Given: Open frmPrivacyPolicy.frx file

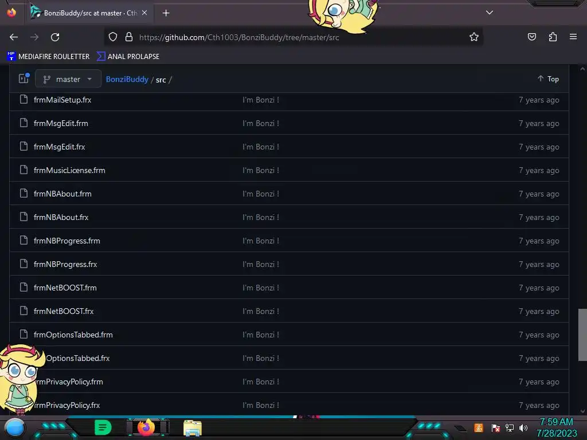Looking at the screenshot, I should coord(68,405).
